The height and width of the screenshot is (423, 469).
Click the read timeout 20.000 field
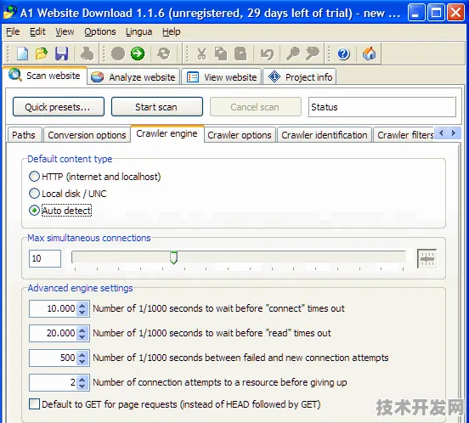[53, 333]
